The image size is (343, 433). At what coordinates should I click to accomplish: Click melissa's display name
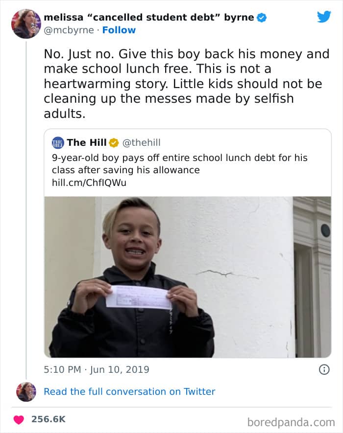pos(149,18)
